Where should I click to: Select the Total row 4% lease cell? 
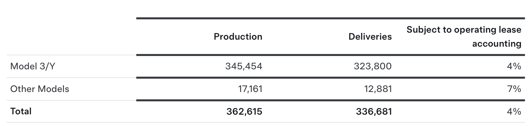click(514, 111)
